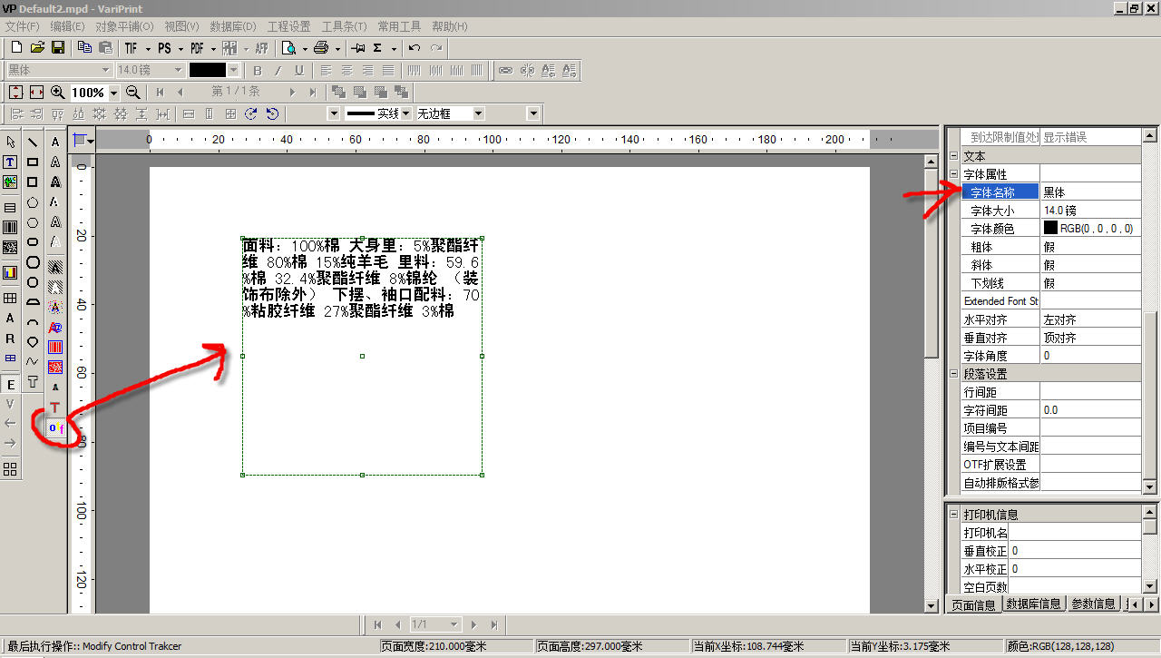The image size is (1161, 658).
Task: Click the 字体颜色 black swatch in properties
Action: pos(1050,229)
